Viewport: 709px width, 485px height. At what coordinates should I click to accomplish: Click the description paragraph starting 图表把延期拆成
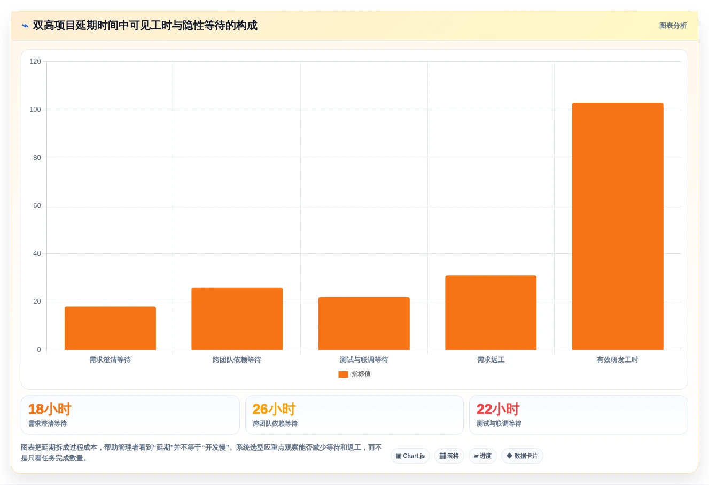click(201, 453)
